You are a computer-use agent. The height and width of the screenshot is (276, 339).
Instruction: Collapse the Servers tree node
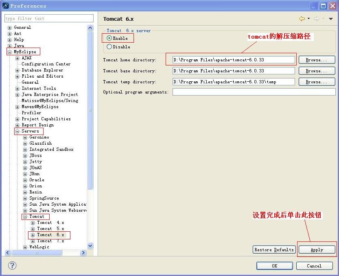[x=17, y=131]
